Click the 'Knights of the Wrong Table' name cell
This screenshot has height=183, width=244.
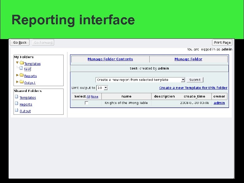pyautogui.click(x=126, y=103)
